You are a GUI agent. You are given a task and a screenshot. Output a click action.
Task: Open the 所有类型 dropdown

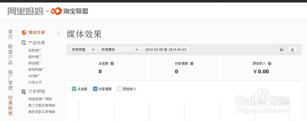[x=83, y=50]
